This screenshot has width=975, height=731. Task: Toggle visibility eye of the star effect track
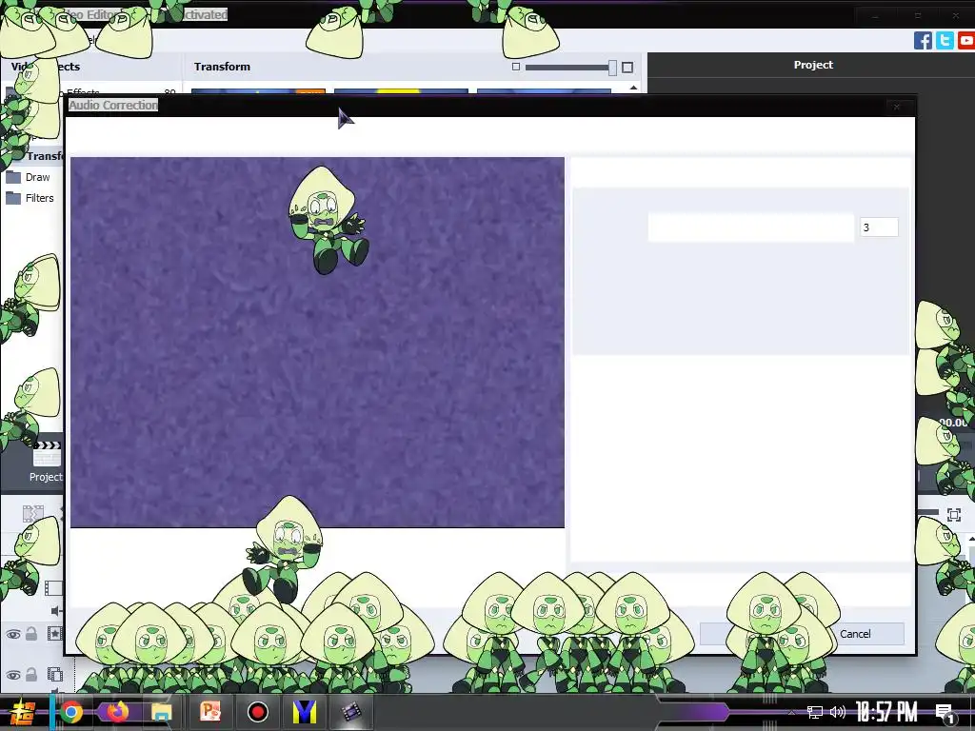pyautogui.click(x=13, y=634)
